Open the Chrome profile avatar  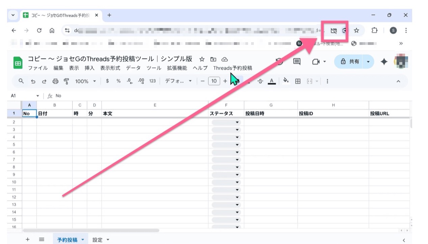click(x=393, y=30)
